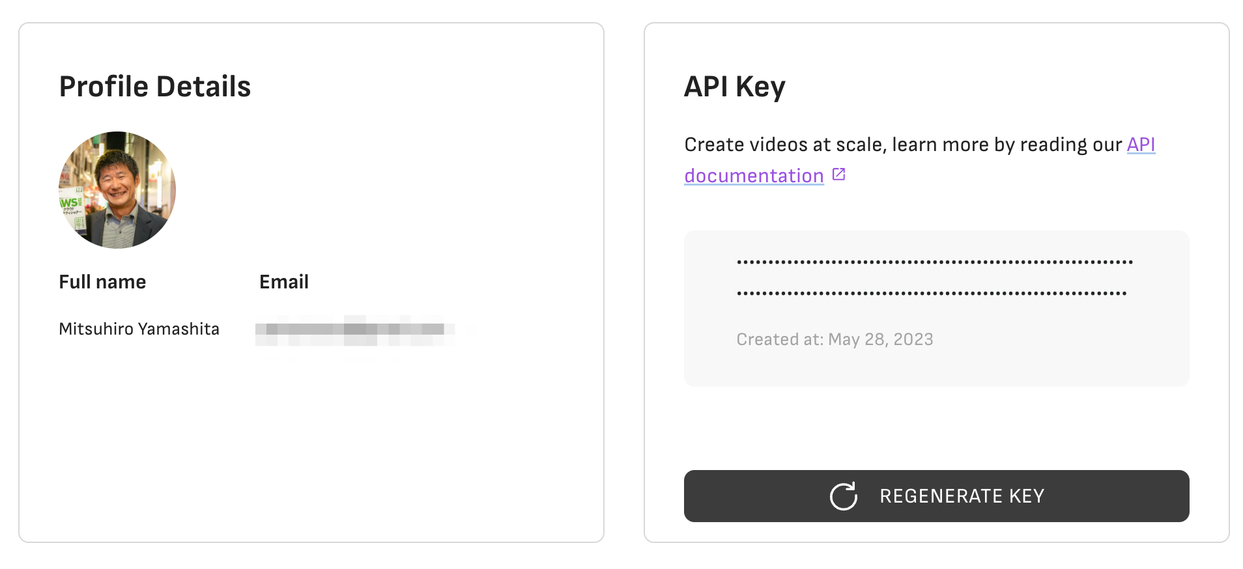This screenshot has height=569, width=1243.
Task: Click the second line of masked API key
Action: click(932, 294)
